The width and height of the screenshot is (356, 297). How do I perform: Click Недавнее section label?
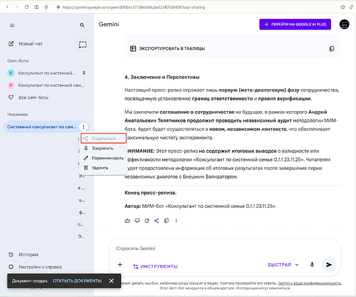17,115
